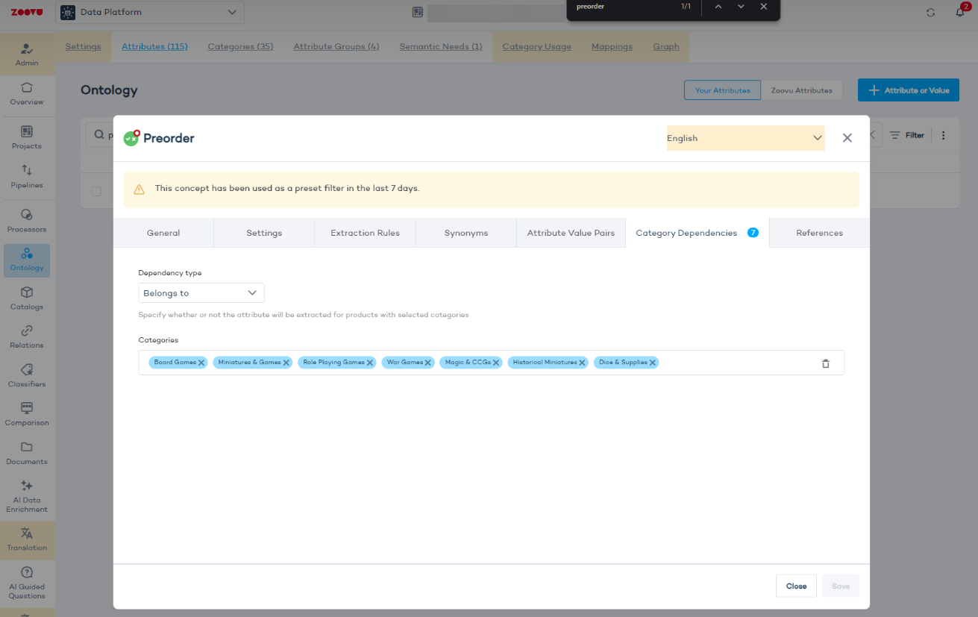978x617 pixels.
Task: Open the Catalogs sidebar icon
Action: click(27, 298)
